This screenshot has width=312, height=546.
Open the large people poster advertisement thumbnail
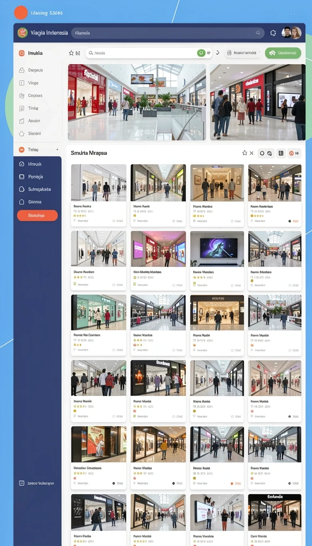(x=99, y=444)
